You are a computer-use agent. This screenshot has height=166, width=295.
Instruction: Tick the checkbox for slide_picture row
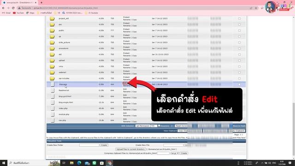tap(239, 42)
